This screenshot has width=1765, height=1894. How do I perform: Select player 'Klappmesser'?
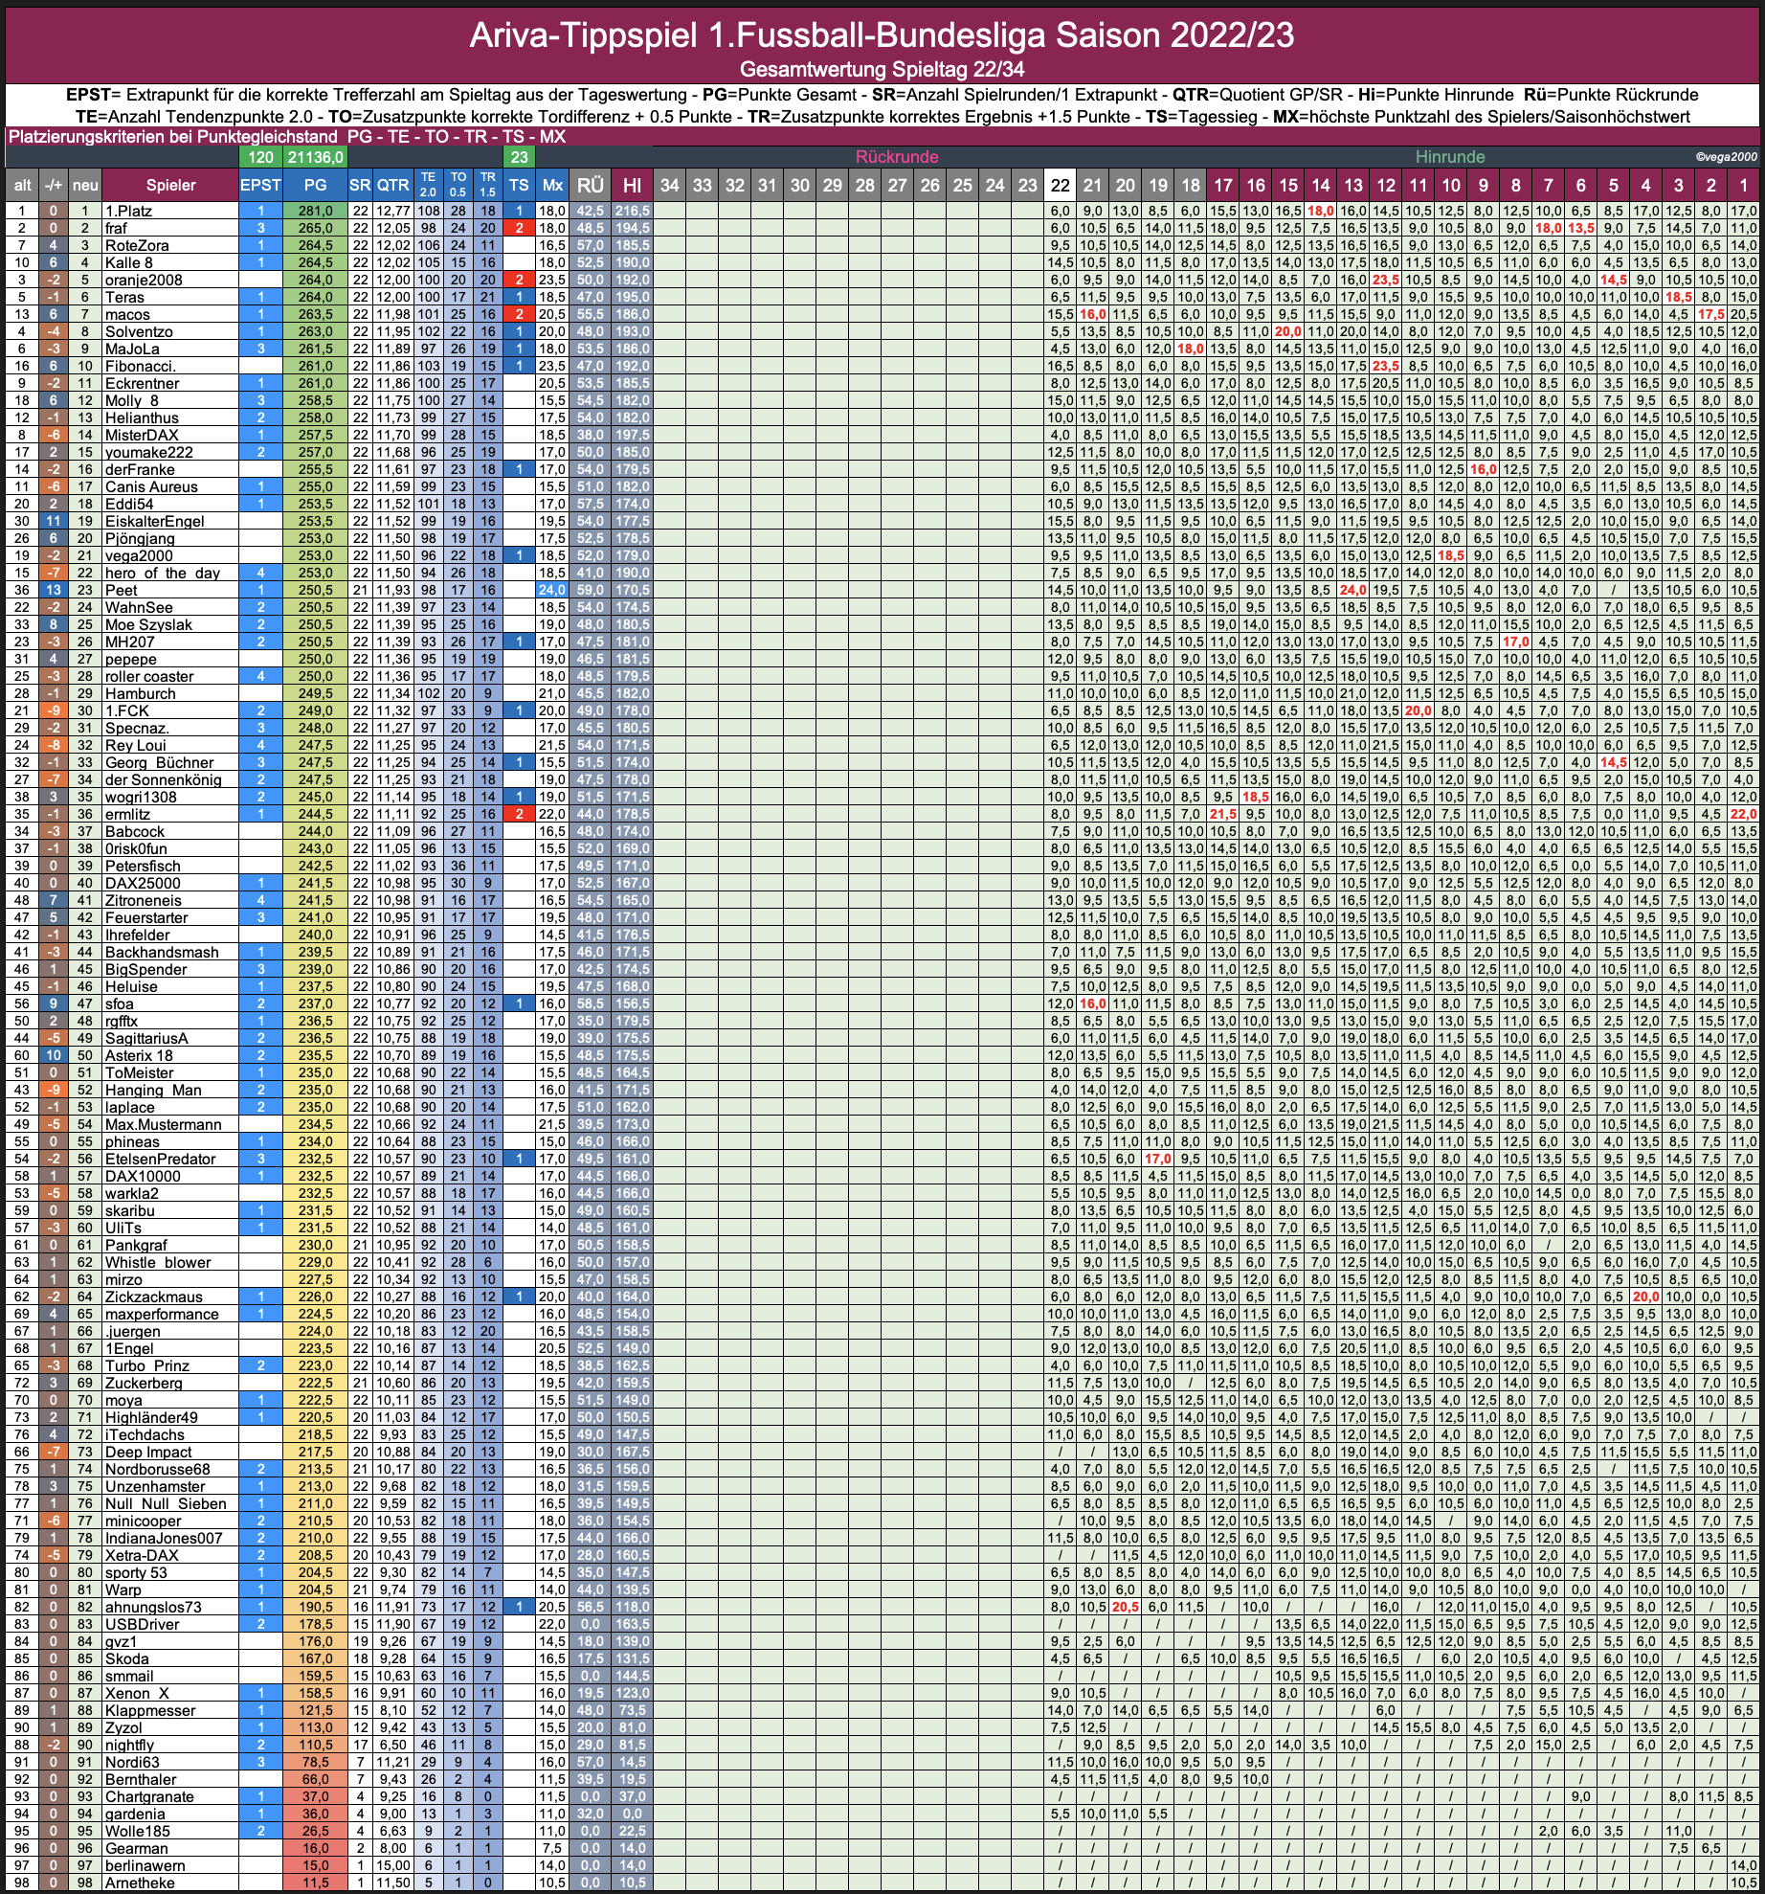(150, 1710)
